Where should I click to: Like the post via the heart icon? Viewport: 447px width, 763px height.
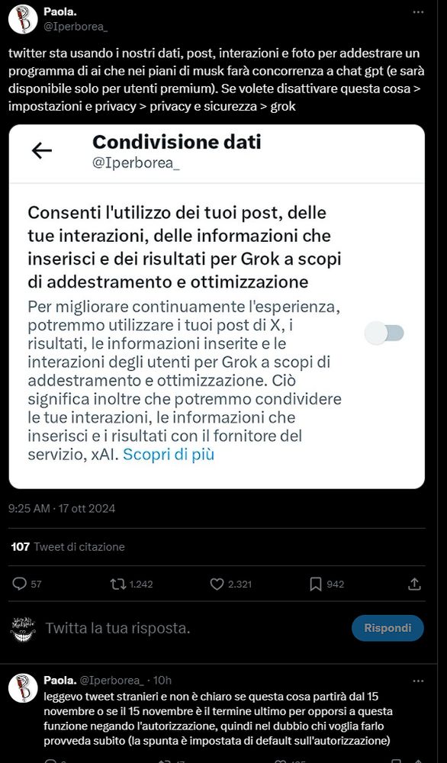217,584
